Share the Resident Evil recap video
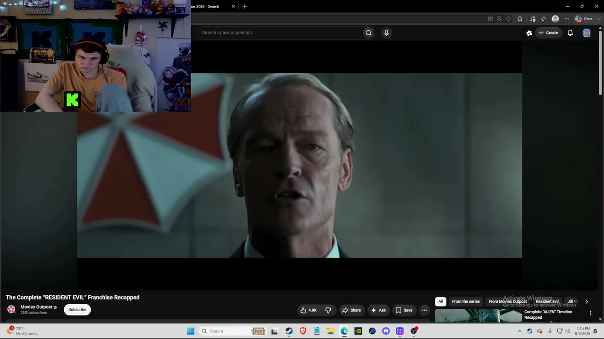Image resolution: width=604 pixels, height=339 pixels. coord(352,310)
